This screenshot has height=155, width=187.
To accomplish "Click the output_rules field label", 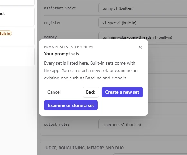I will point(57,124).
